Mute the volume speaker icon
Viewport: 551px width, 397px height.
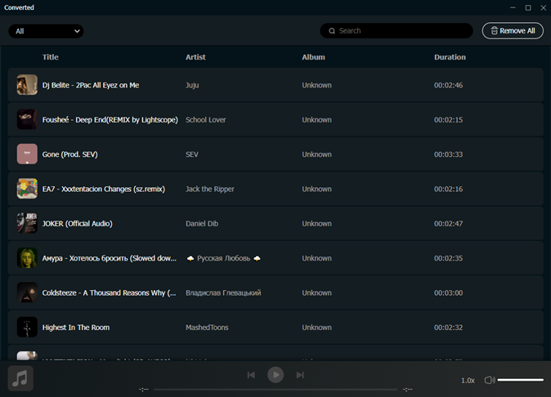pos(489,380)
